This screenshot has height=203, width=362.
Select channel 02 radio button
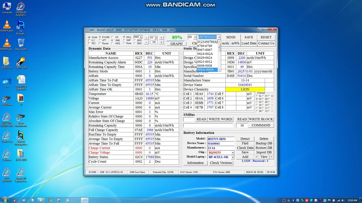pos(257,99)
